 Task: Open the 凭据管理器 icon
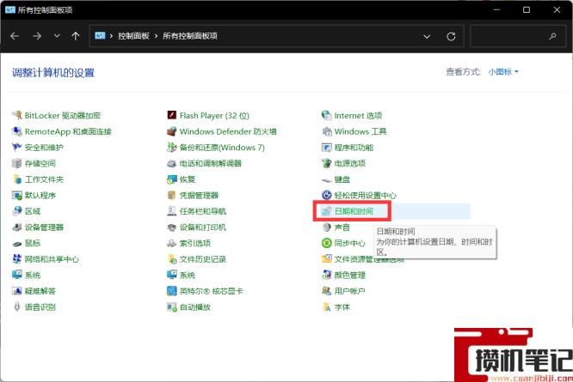pyautogui.click(x=172, y=196)
